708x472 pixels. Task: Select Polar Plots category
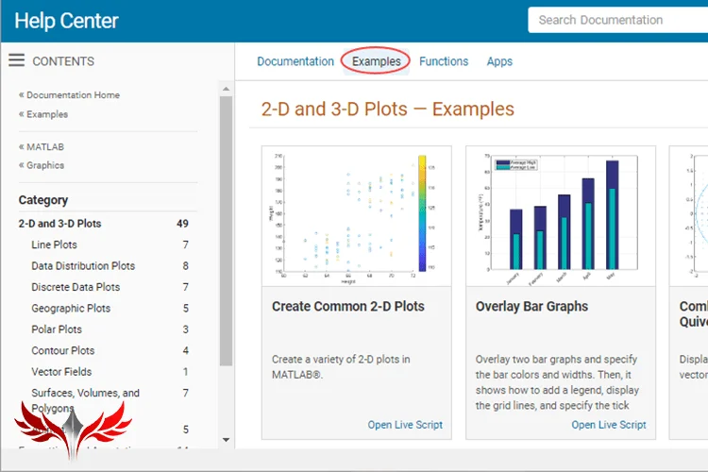(57, 329)
